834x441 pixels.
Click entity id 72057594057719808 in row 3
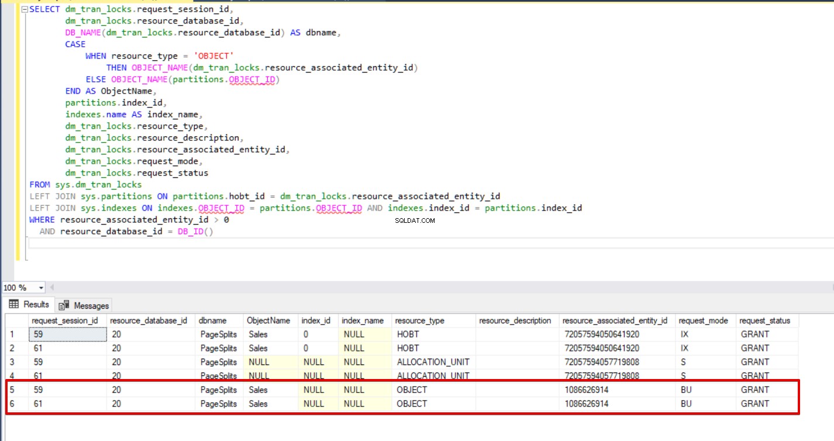coord(618,362)
